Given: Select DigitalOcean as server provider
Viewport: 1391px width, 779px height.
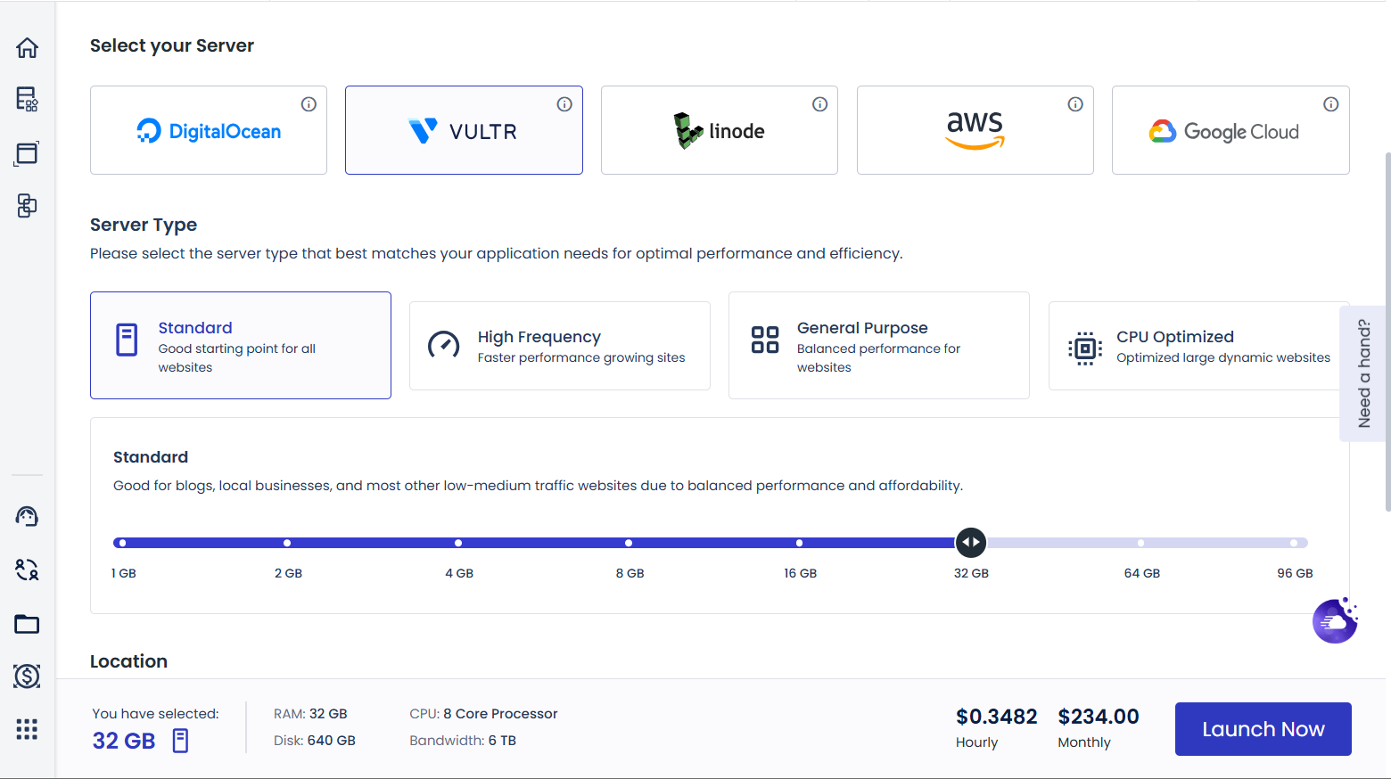Looking at the screenshot, I should coord(209,130).
